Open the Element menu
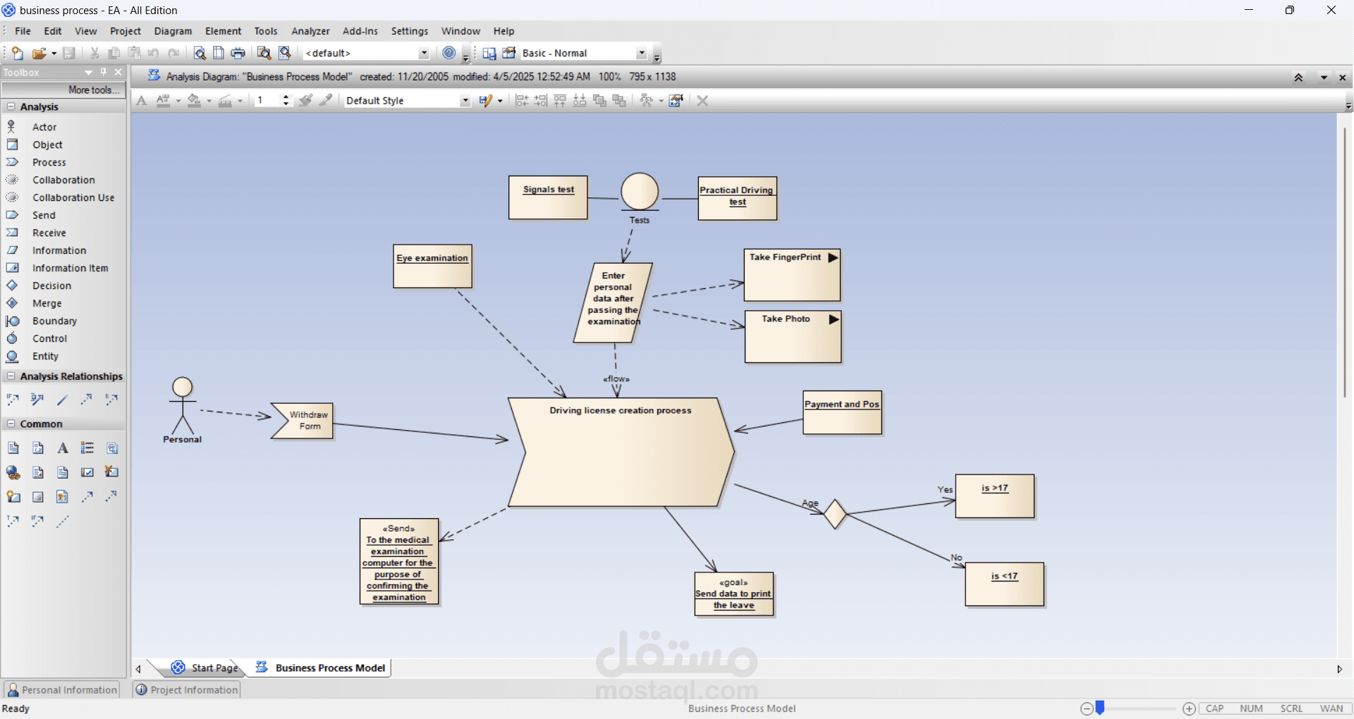Viewport: 1354px width, 719px height. (x=223, y=31)
